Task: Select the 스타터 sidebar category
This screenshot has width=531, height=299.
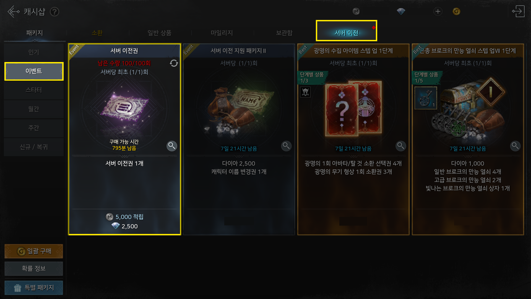Action: coord(34,90)
